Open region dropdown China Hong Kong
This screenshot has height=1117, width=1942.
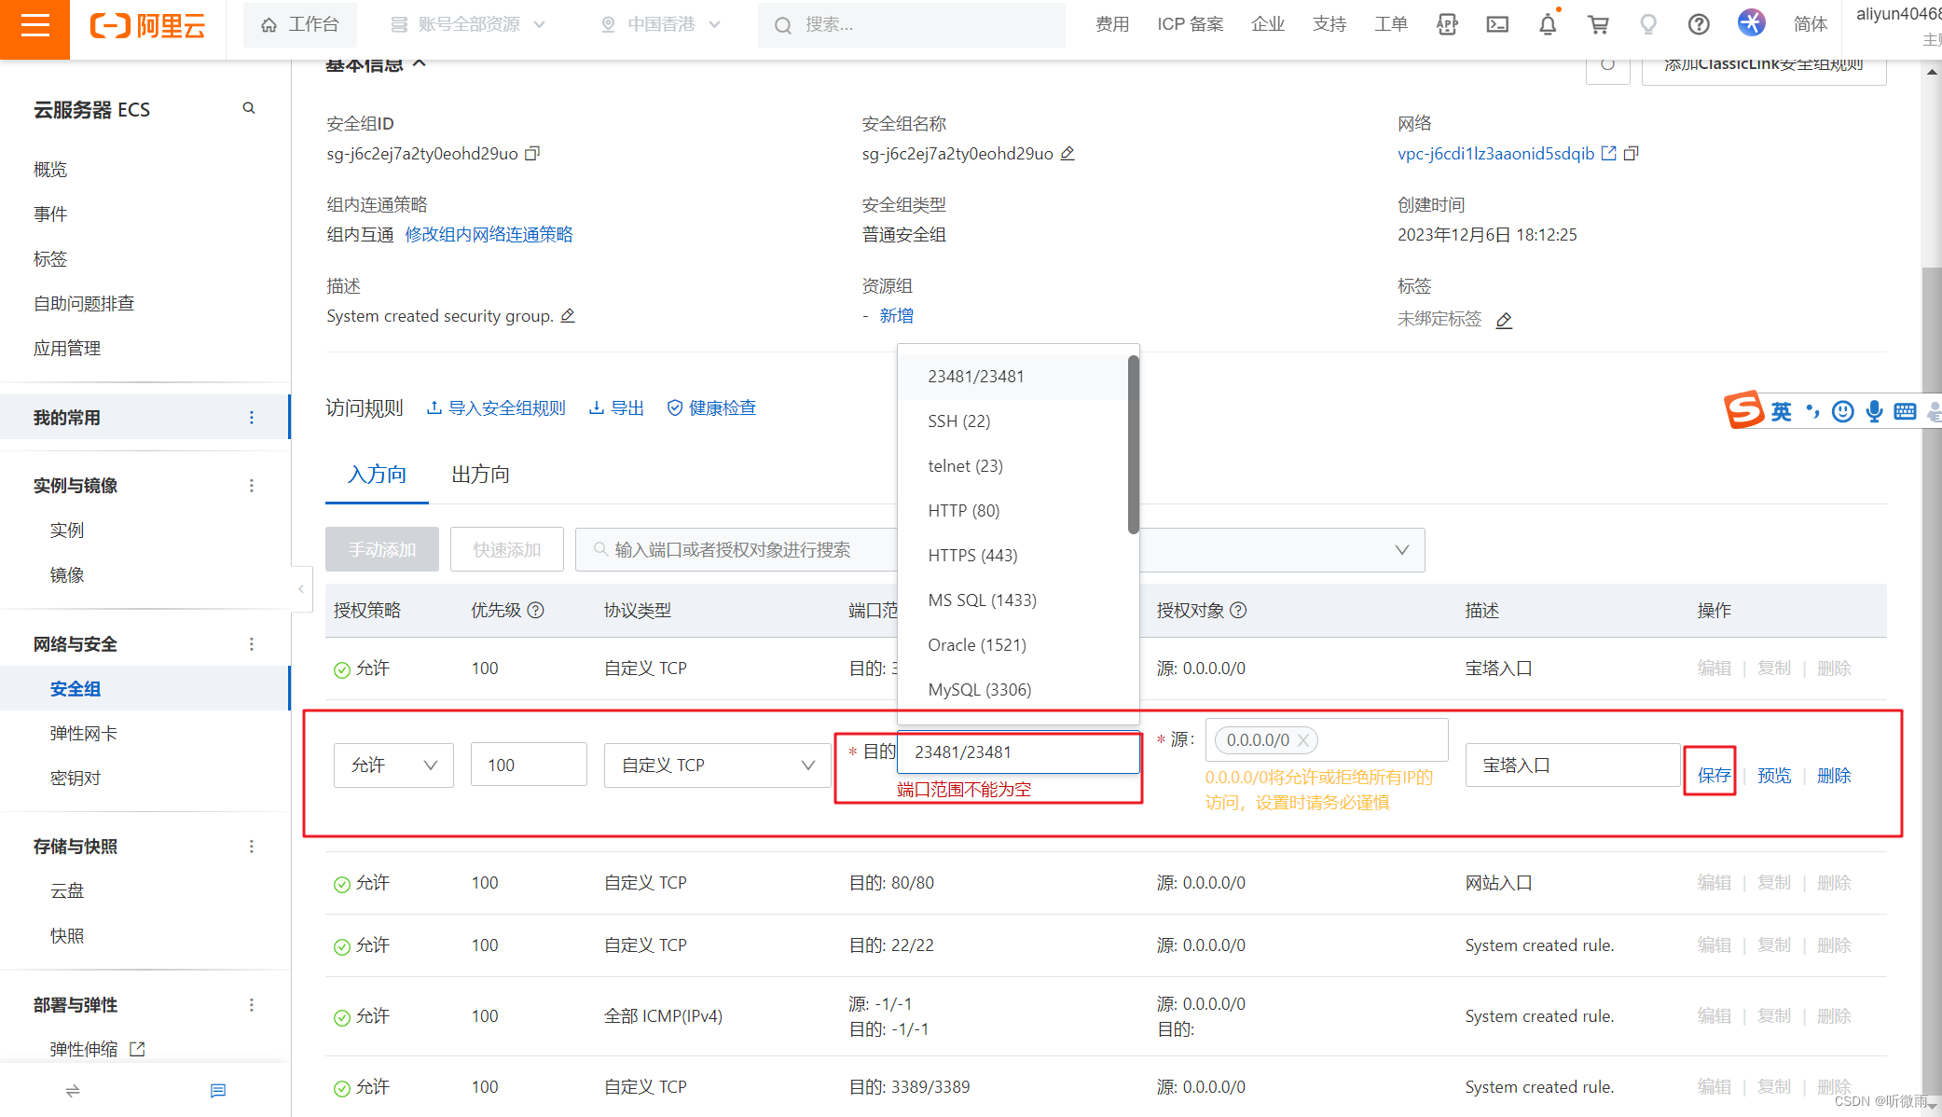(661, 25)
